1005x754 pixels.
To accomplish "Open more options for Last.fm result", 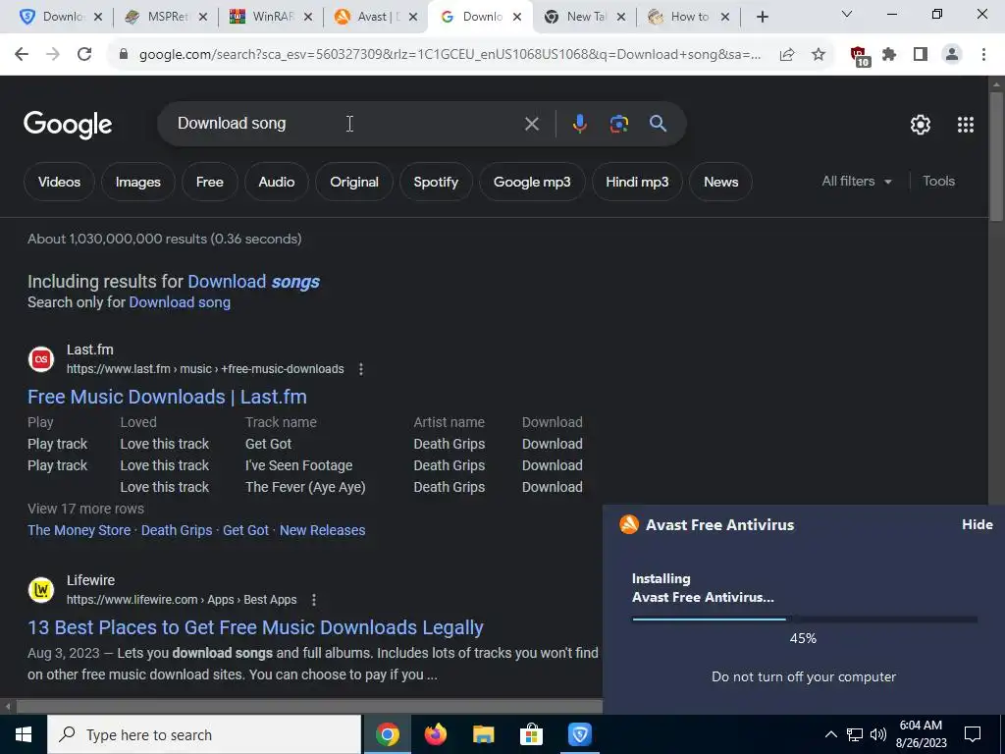I will click(x=361, y=369).
